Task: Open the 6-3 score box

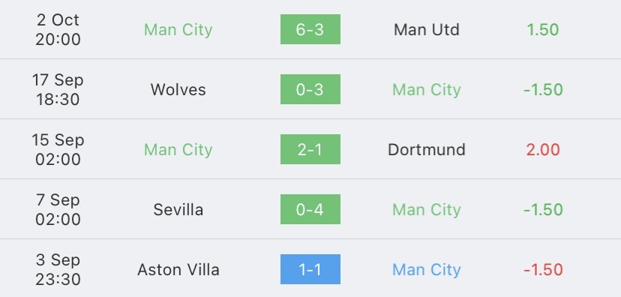Action: [x=310, y=29]
